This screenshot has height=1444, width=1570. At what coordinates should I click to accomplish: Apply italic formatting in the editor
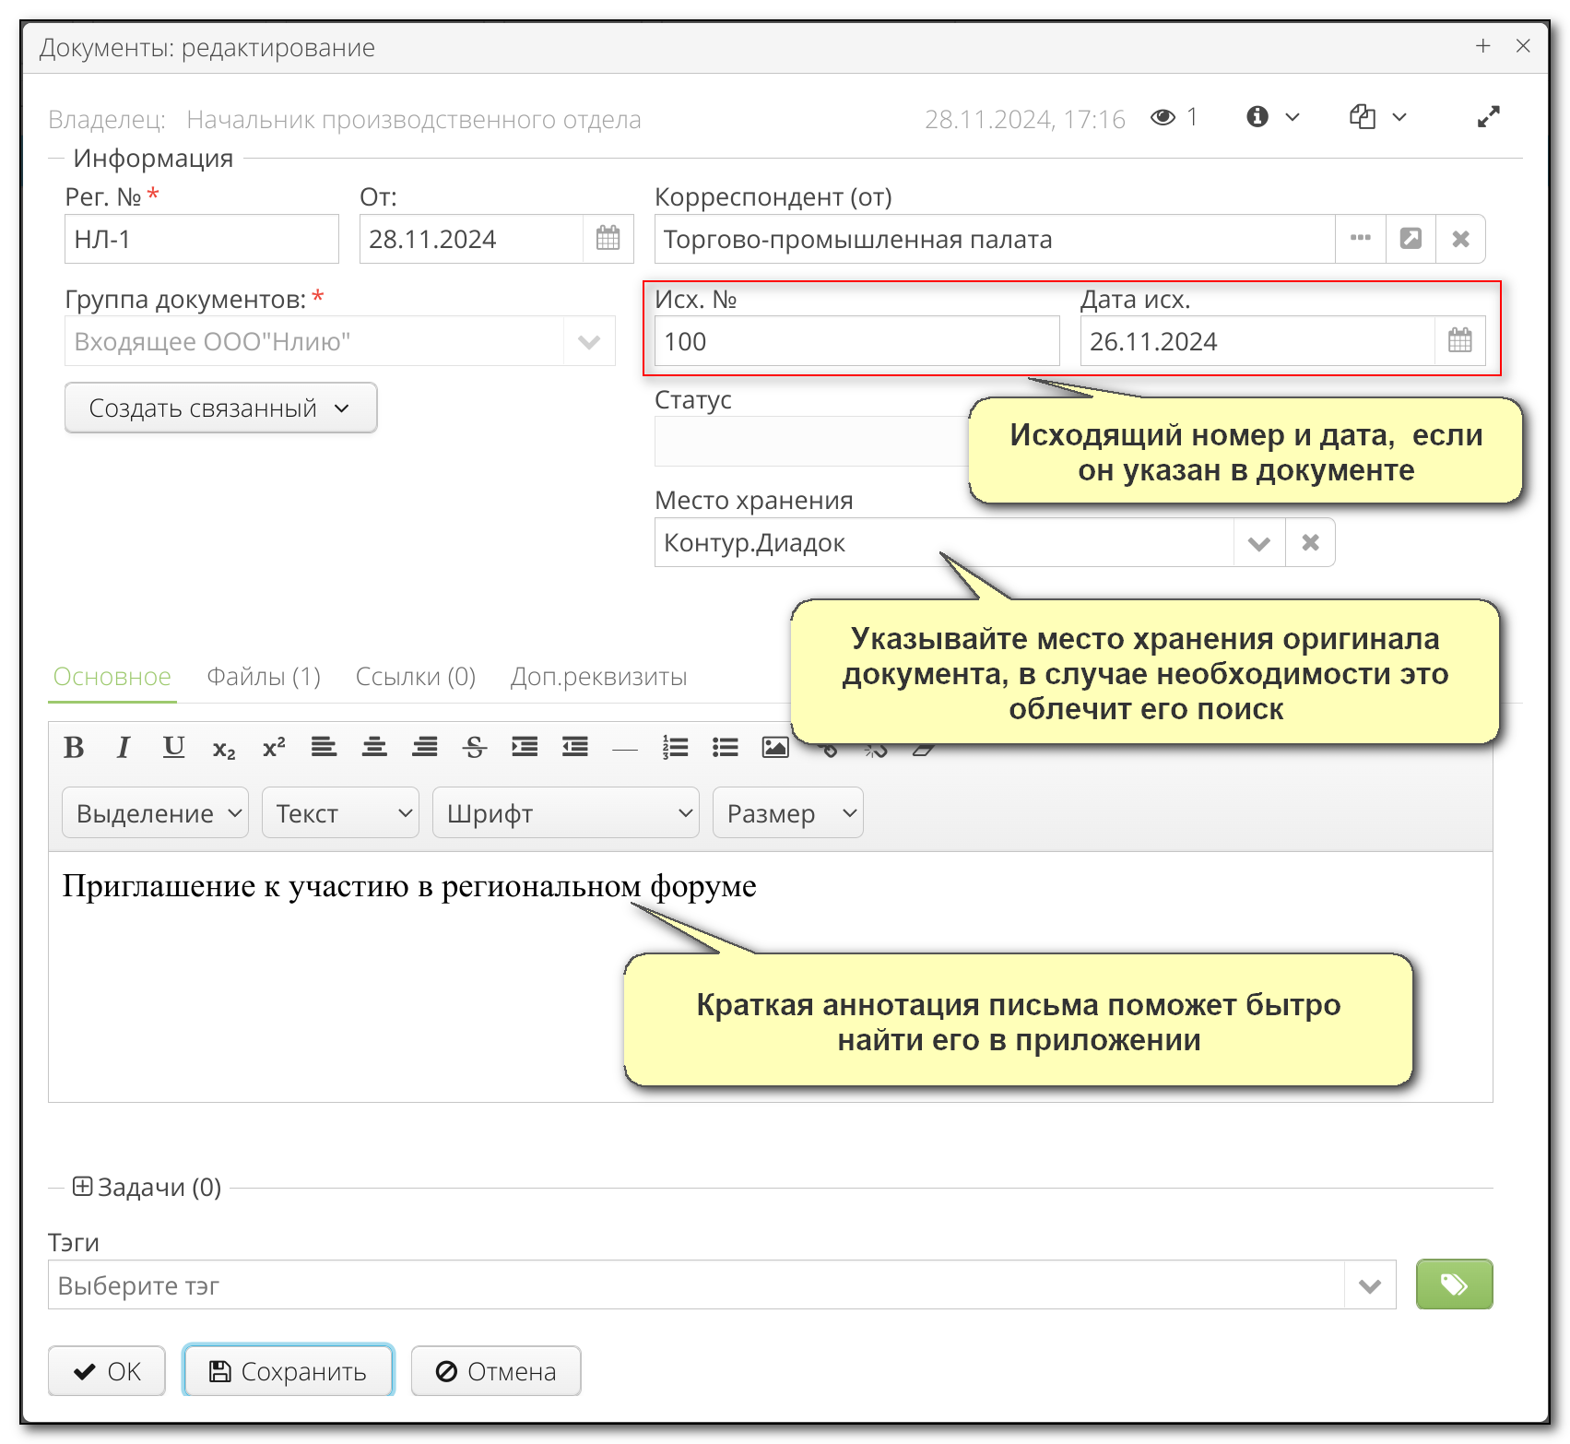point(124,748)
